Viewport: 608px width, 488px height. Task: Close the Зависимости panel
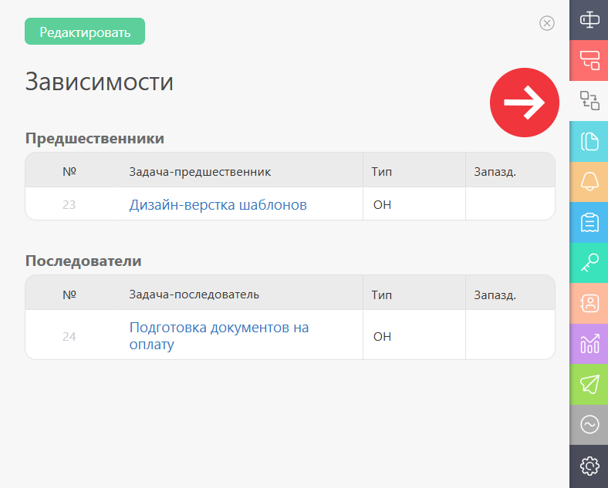547,23
